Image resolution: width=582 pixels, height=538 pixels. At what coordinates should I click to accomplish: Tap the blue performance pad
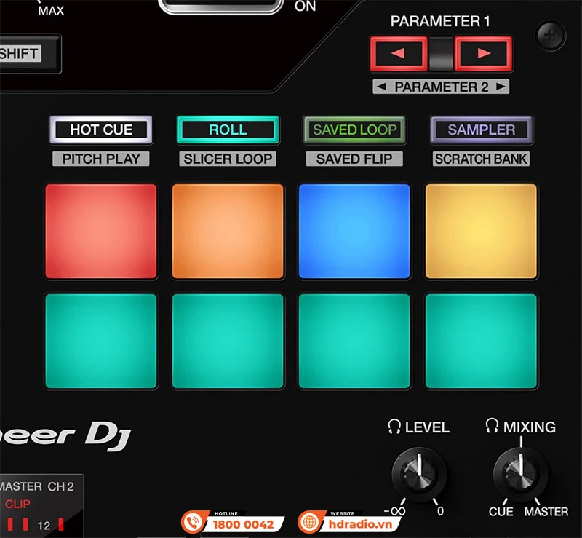[x=354, y=231]
